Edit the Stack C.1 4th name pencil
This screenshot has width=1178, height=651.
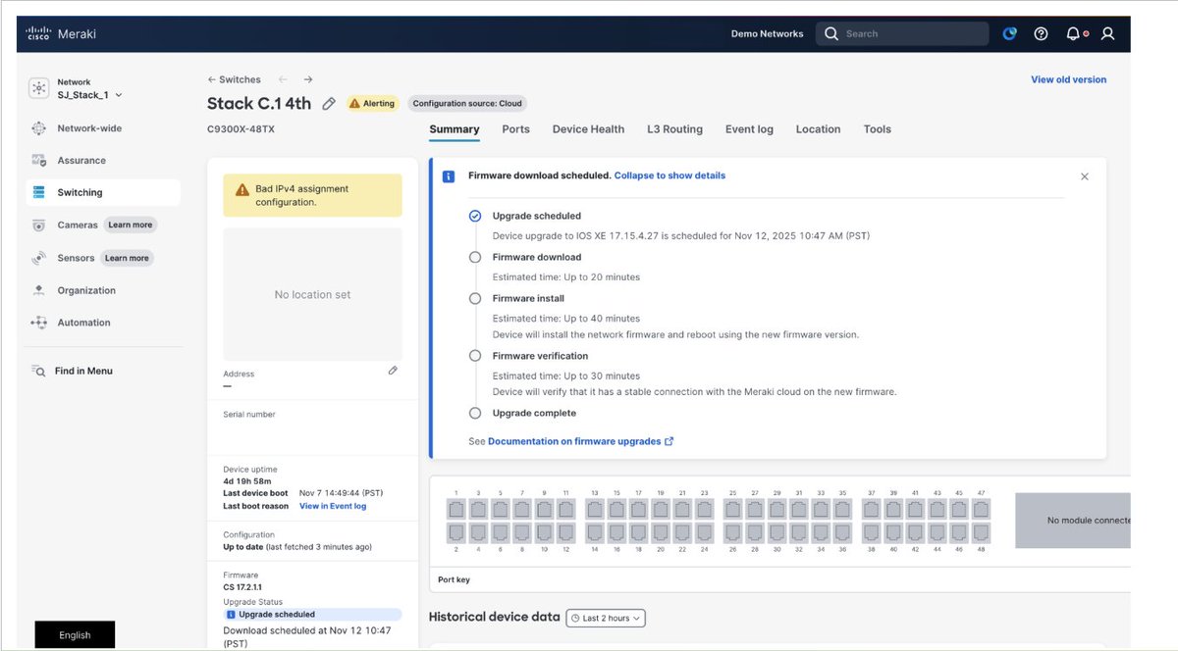tap(329, 102)
